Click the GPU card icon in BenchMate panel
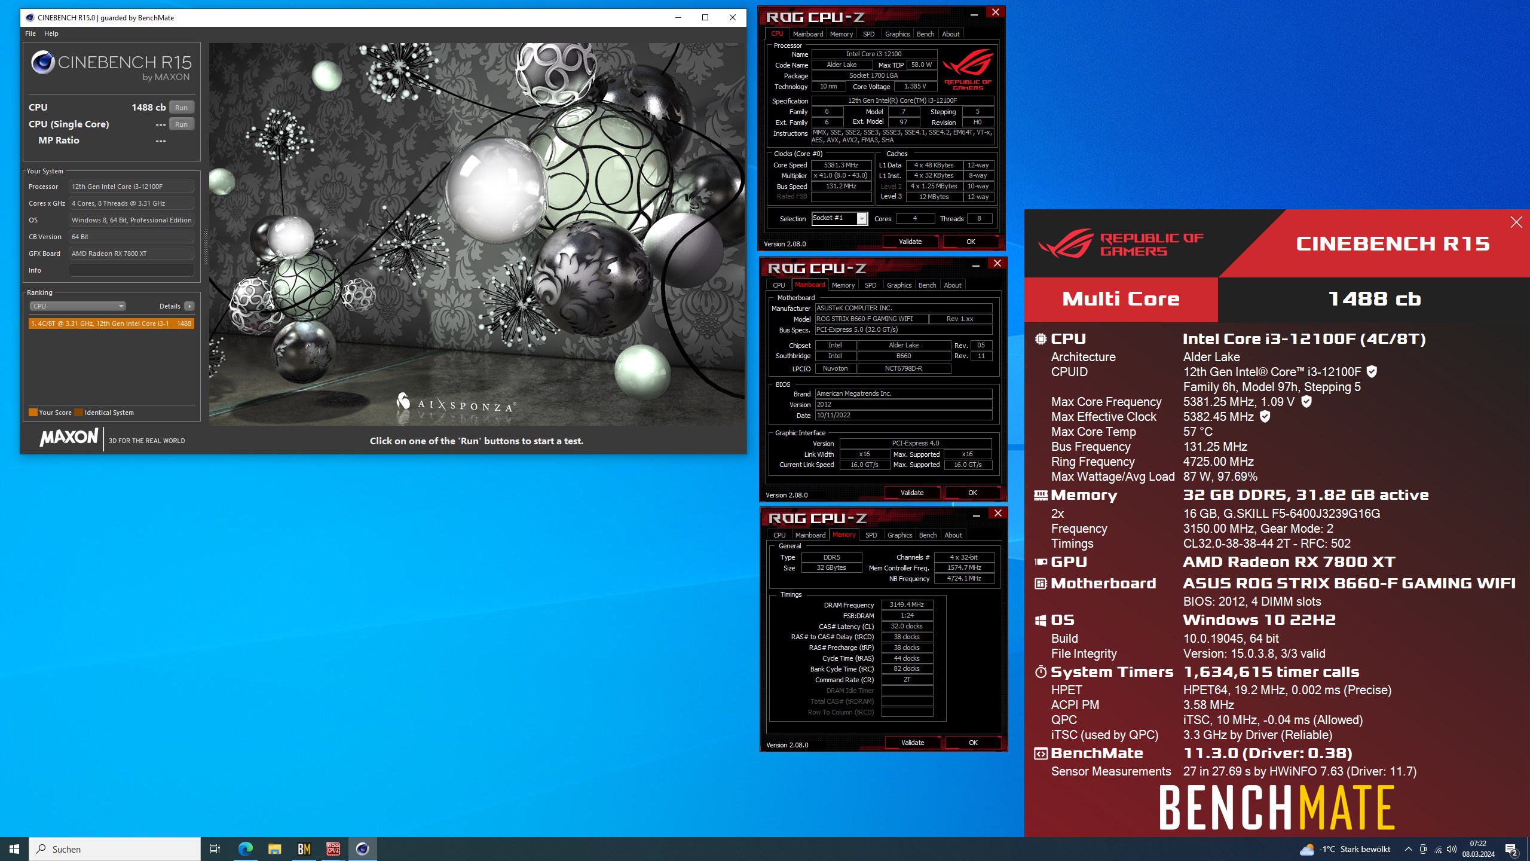 click(x=1041, y=562)
